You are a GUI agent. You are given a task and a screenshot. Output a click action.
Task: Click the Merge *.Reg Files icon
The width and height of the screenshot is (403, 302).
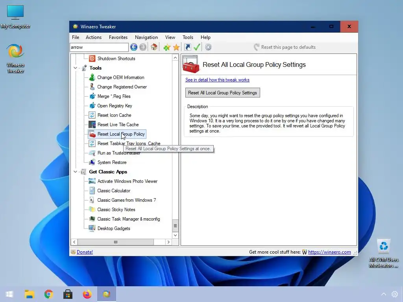[x=92, y=96]
